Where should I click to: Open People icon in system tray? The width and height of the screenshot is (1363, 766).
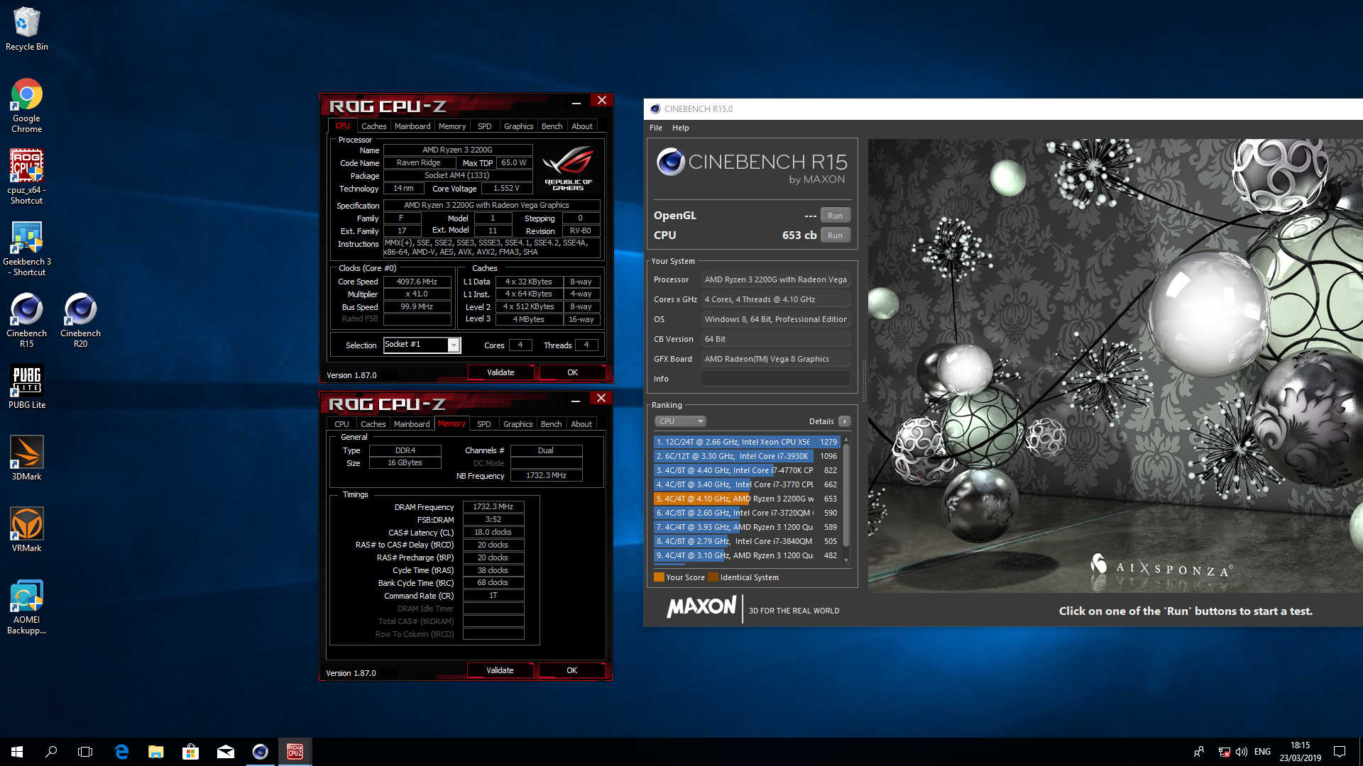coord(1198,752)
